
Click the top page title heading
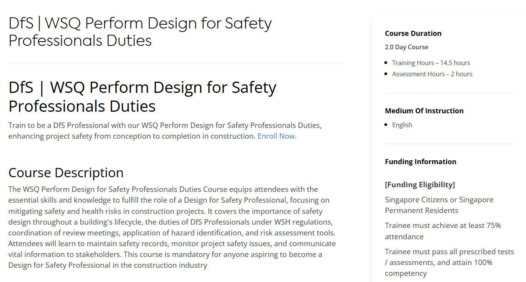[x=140, y=32]
